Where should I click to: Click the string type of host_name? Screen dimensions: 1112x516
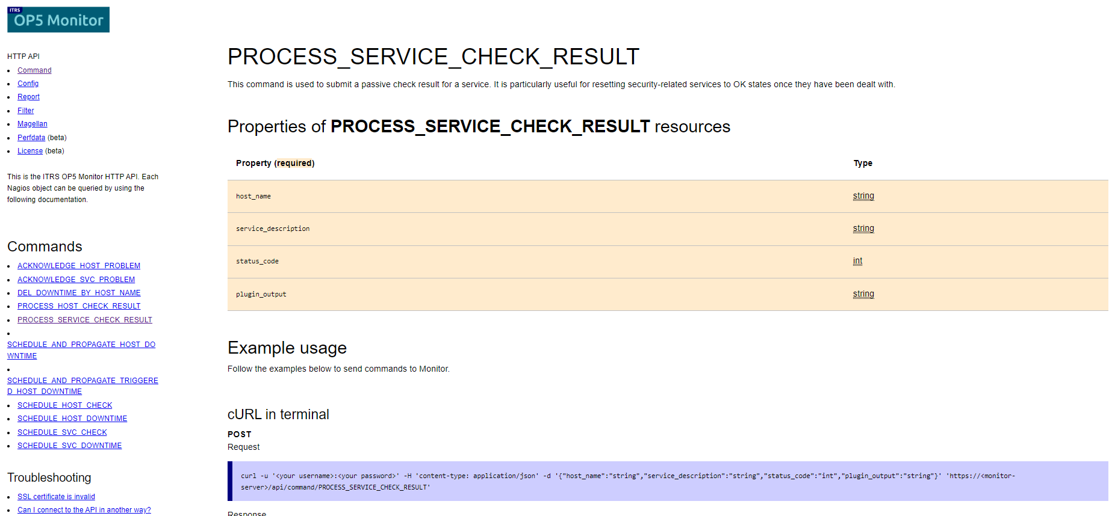click(863, 196)
